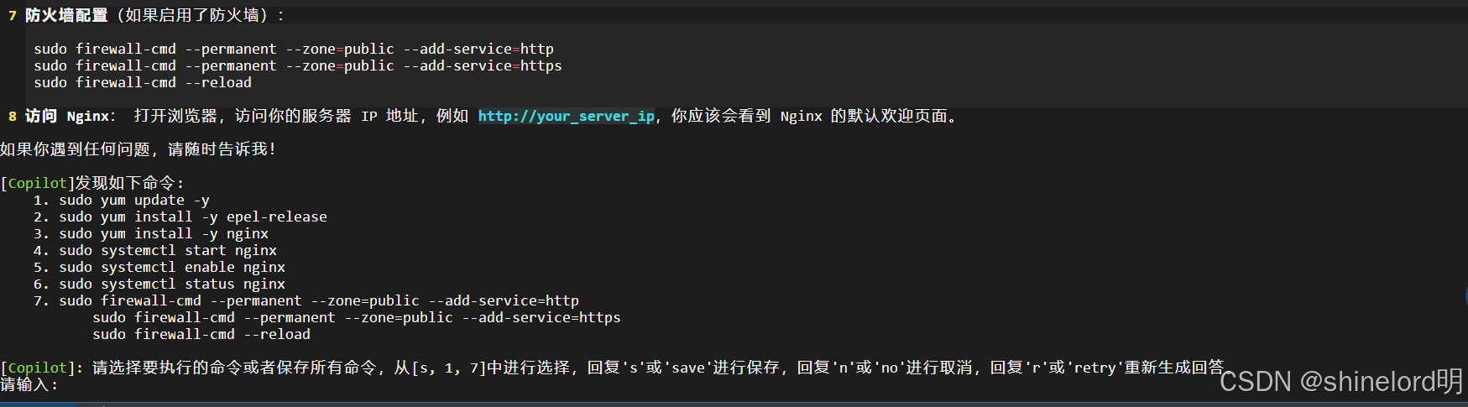Select command 2 install epel-release

click(x=180, y=217)
